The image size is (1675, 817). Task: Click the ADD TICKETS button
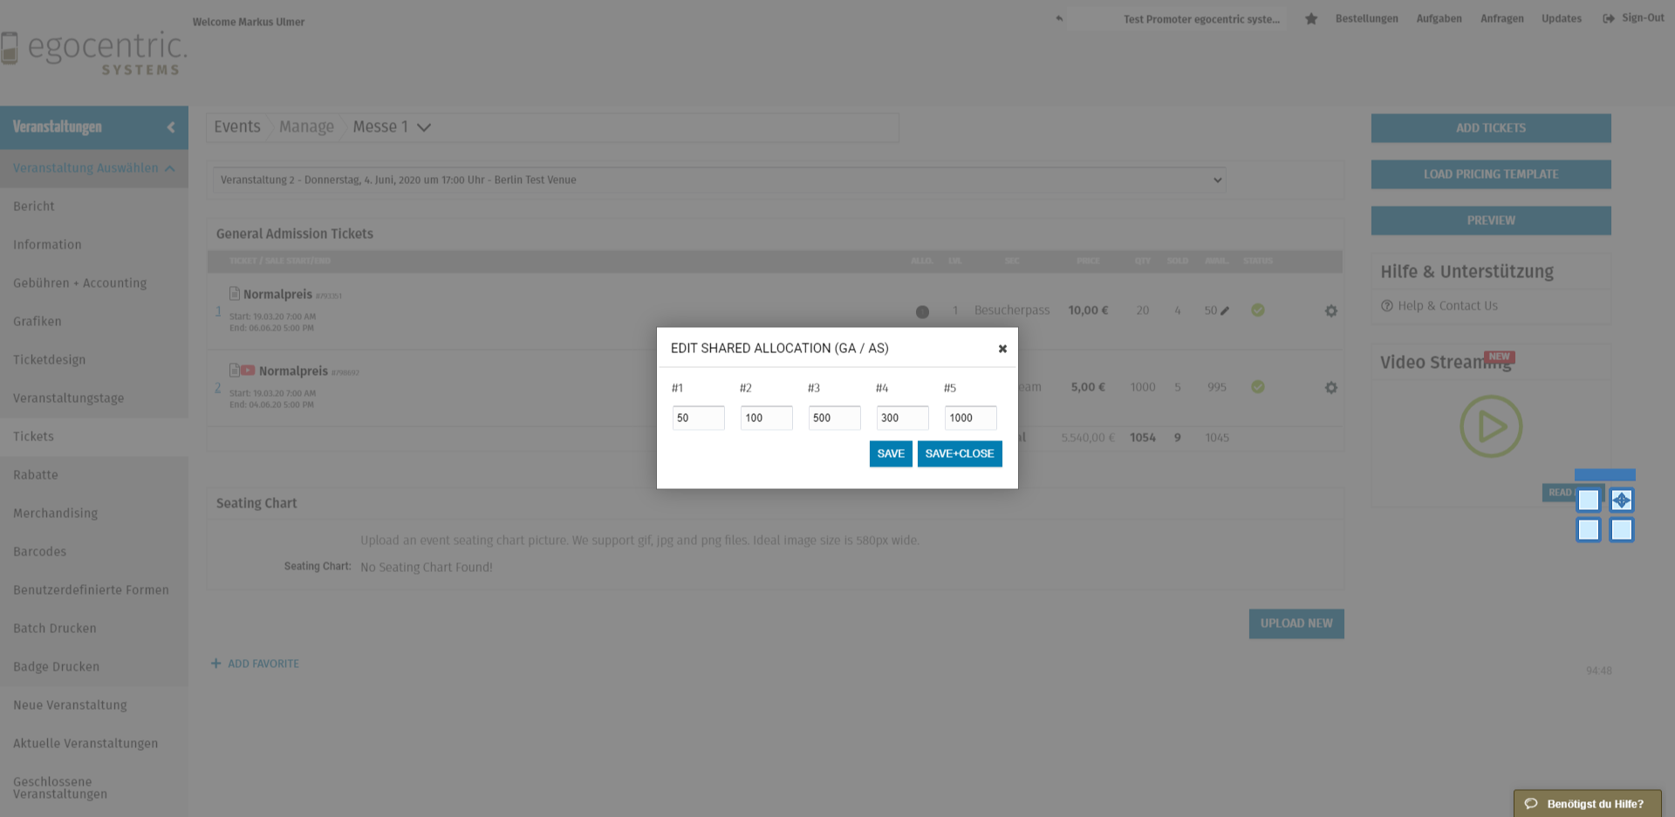click(x=1490, y=128)
